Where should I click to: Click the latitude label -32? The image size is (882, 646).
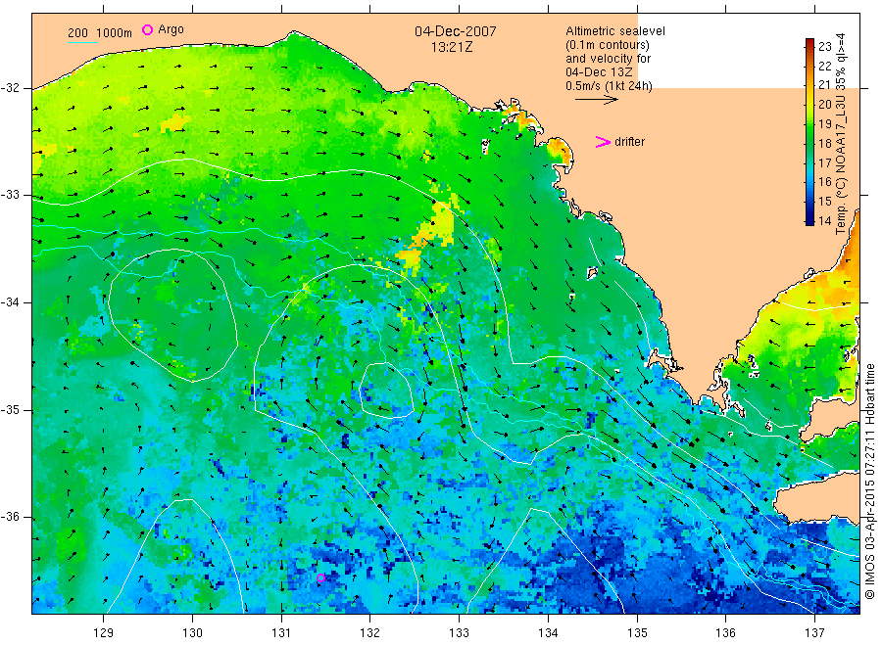pos(10,88)
